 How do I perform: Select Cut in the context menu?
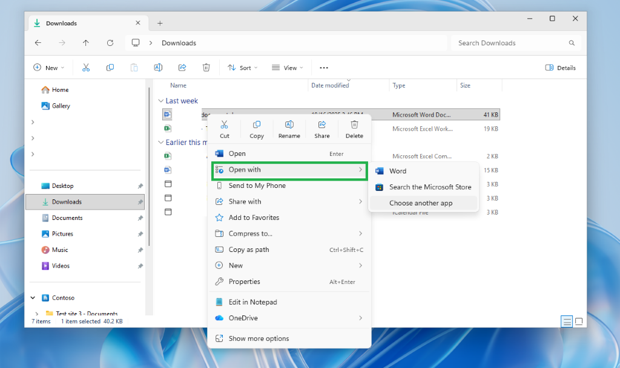point(224,129)
